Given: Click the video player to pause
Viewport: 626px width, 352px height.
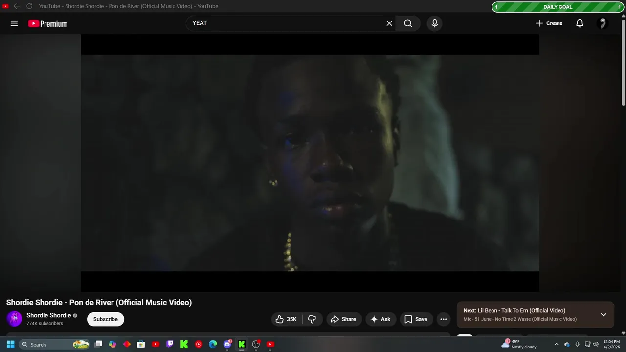Looking at the screenshot, I should [x=310, y=163].
